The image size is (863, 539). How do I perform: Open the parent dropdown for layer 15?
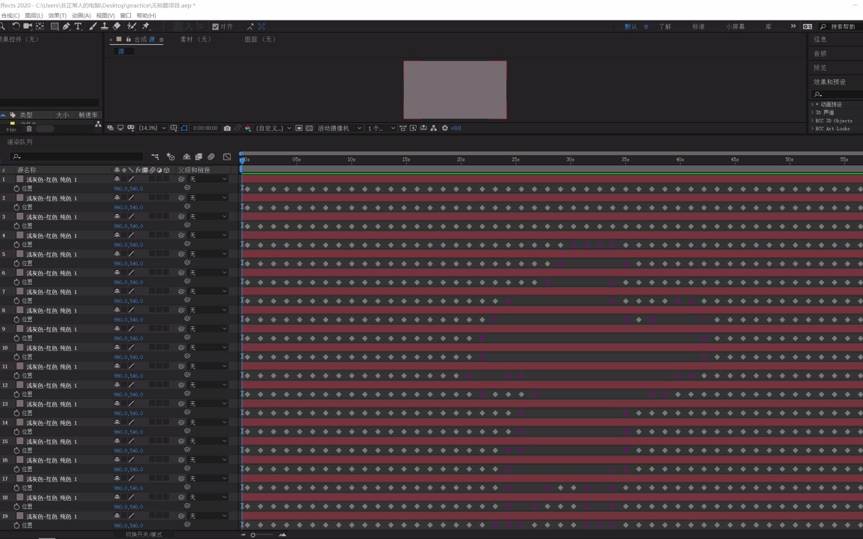pyautogui.click(x=208, y=441)
